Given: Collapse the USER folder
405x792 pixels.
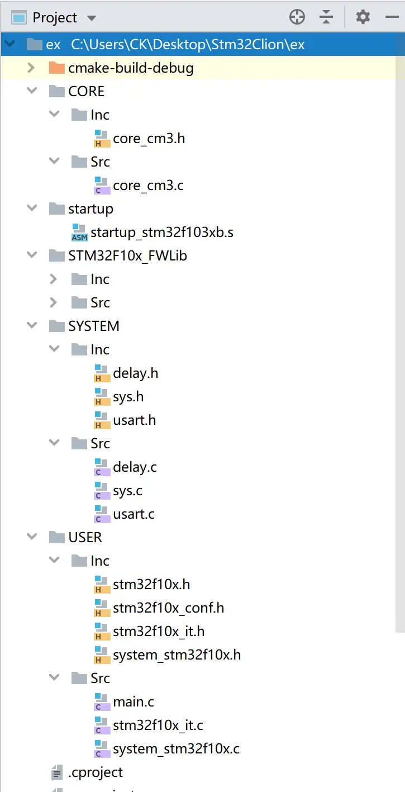Looking at the screenshot, I should pyautogui.click(x=31, y=537).
